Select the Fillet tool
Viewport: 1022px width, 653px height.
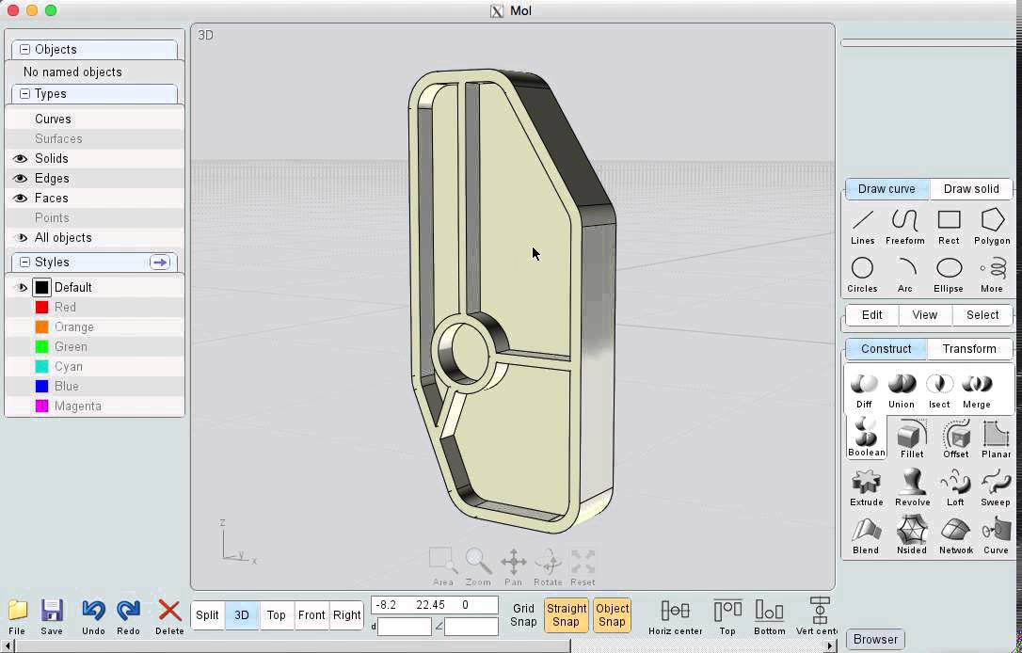[x=911, y=438]
